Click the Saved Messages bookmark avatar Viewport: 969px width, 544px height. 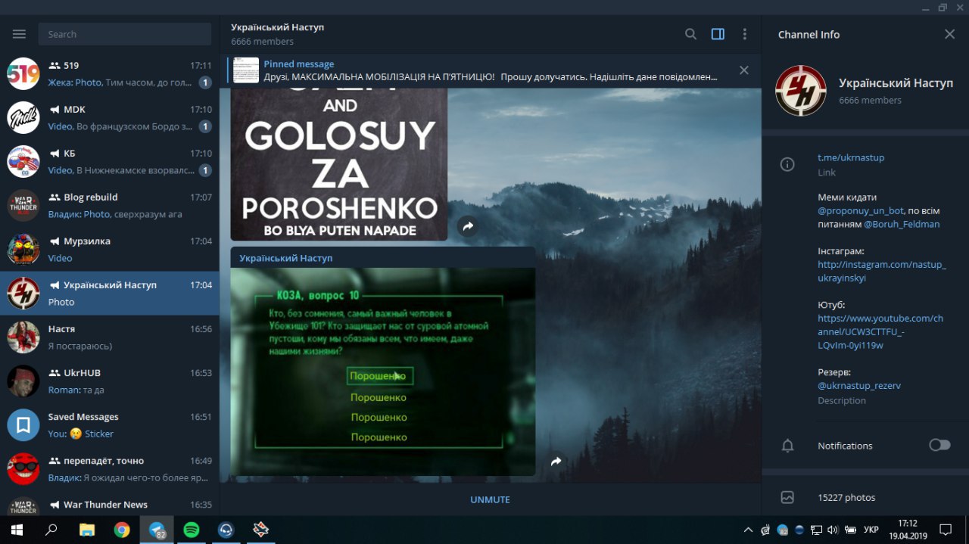pos(23,425)
